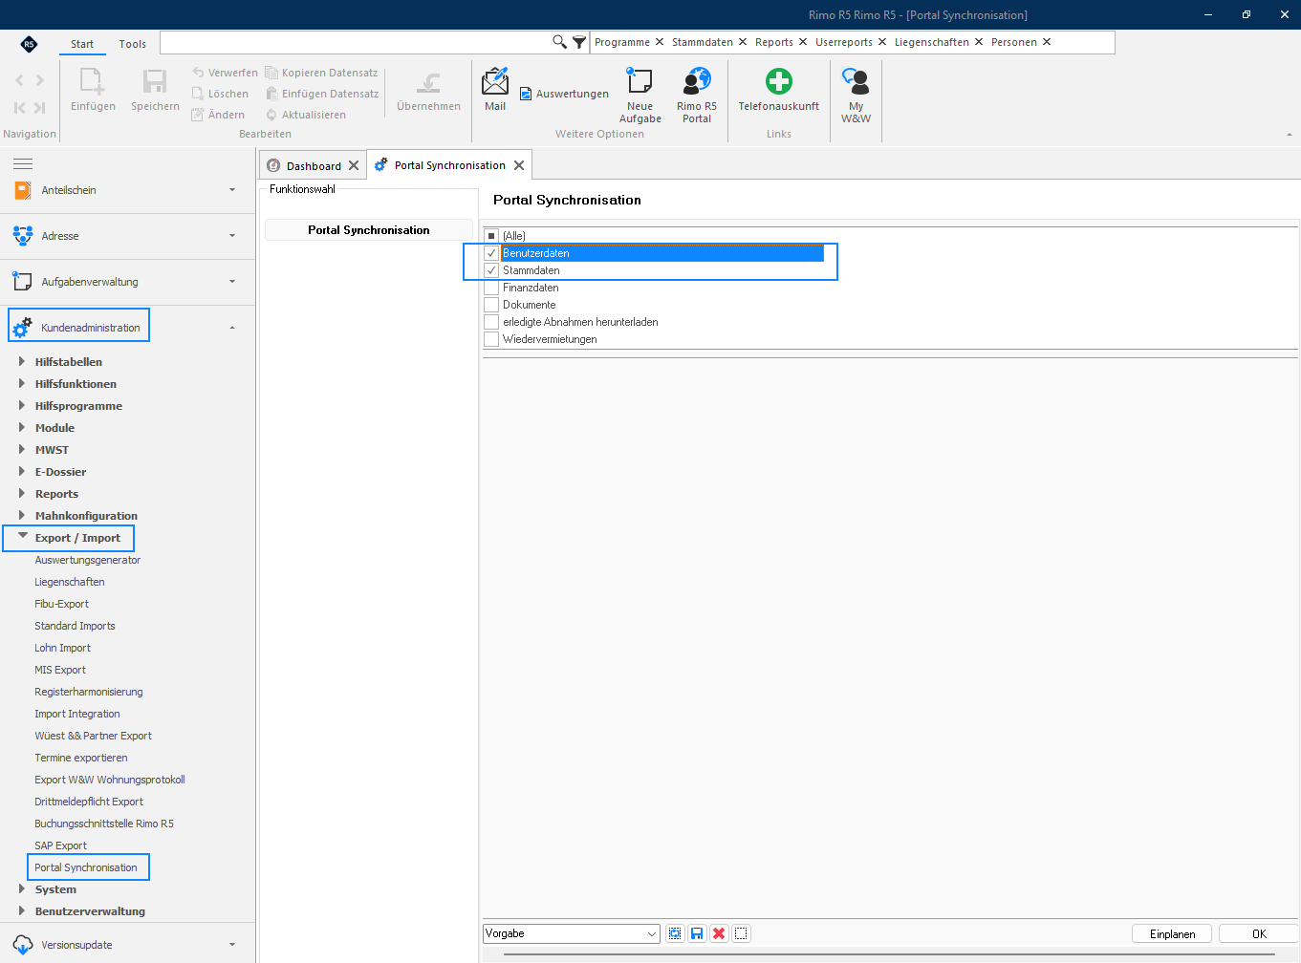The image size is (1301, 963).
Task: Close the Portal Synchronisation tab
Action: point(519,165)
